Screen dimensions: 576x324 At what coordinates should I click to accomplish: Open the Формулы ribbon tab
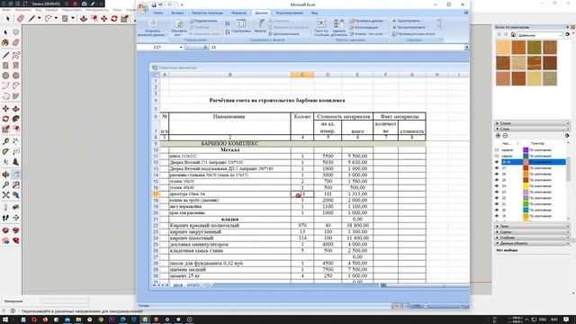[238, 13]
